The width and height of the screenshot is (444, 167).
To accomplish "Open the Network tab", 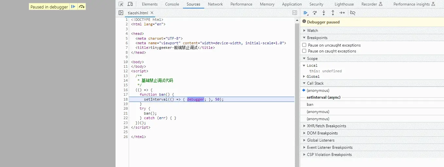I will 215,4.
